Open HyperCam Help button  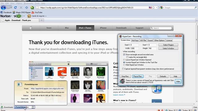(175, 76)
